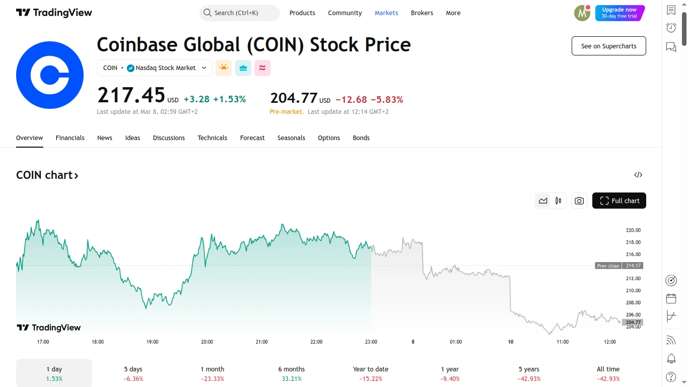The width and height of the screenshot is (688, 387).
Task: Open the notifications bell icon
Action: pyautogui.click(x=671, y=359)
